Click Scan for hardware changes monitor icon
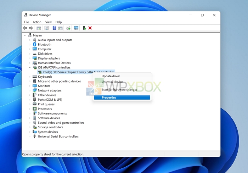 pos(76,28)
